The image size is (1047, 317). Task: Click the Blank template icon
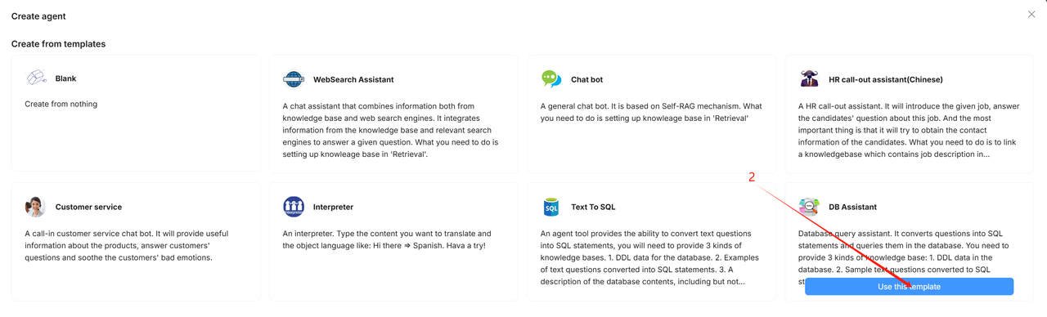point(36,78)
